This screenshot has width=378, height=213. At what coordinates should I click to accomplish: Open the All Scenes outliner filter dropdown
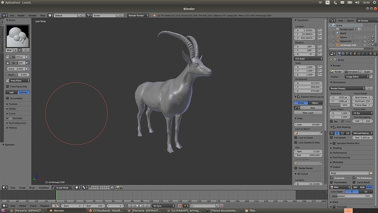point(367,21)
